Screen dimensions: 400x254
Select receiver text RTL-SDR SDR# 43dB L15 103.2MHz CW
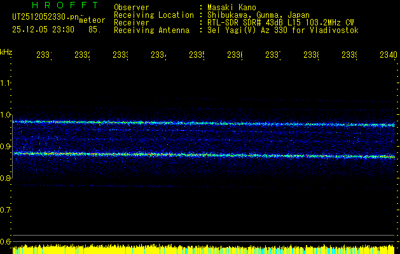280,23
